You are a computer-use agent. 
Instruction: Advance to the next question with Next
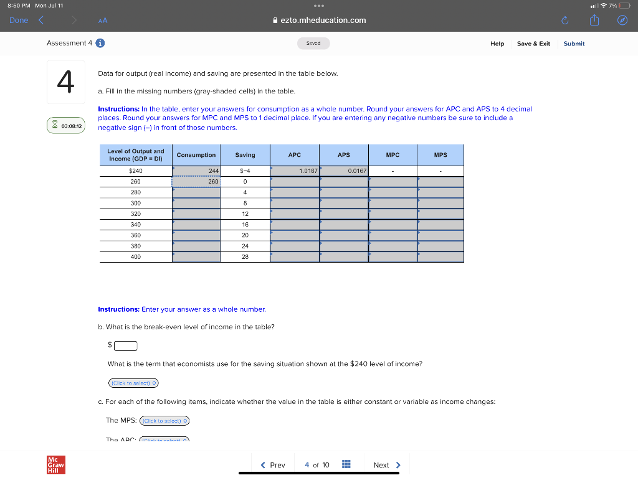click(382, 464)
